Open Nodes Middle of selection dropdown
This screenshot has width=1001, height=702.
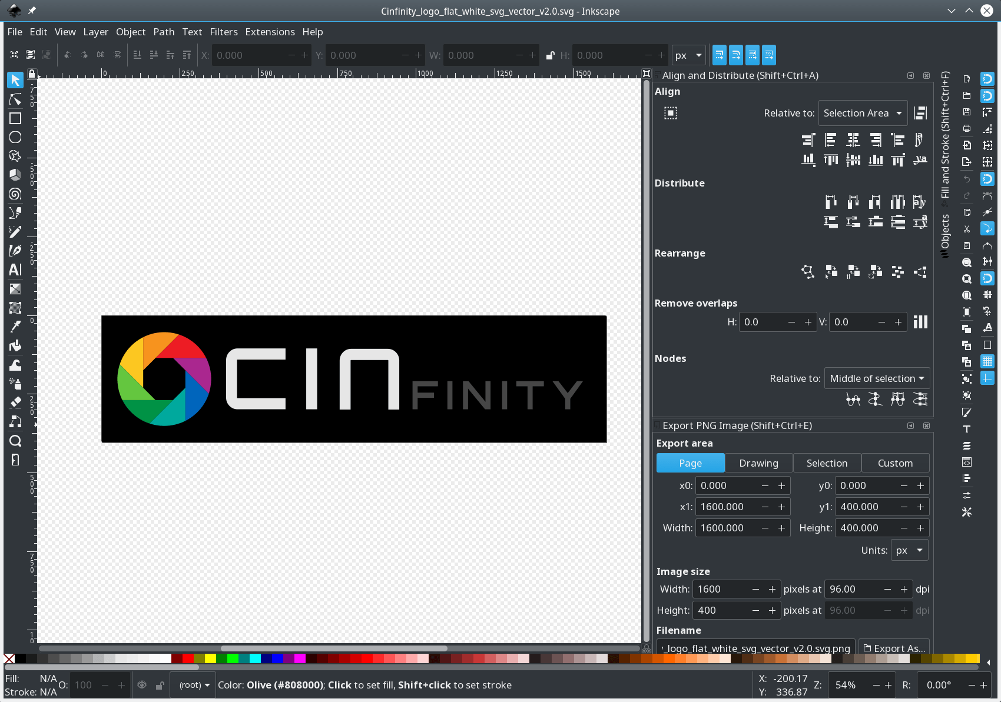point(877,378)
